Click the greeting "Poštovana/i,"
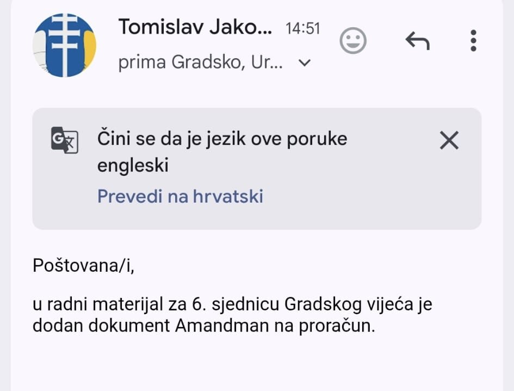Image resolution: width=514 pixels, height=391 pixels. point(83,265)
